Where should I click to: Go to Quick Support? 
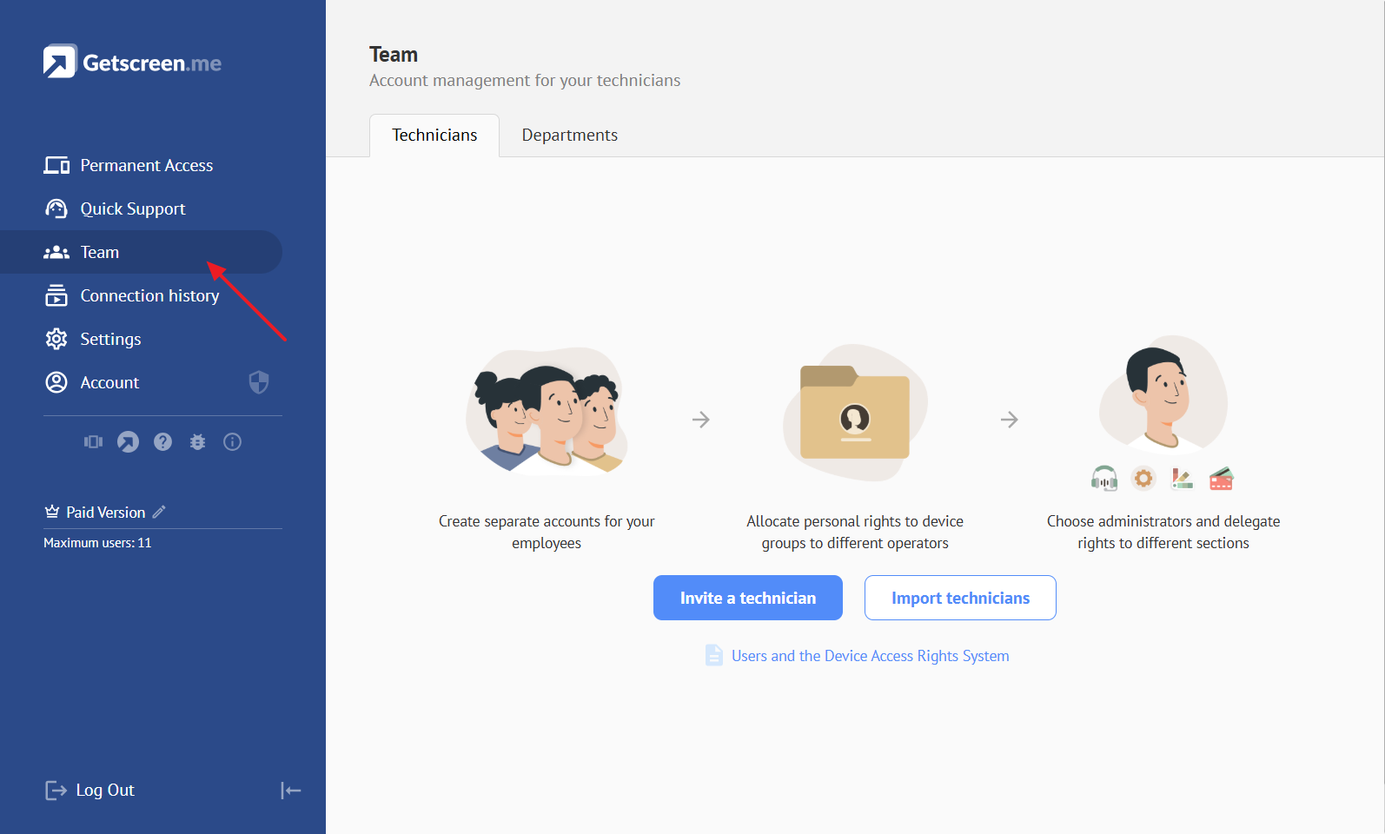(132, 208)
